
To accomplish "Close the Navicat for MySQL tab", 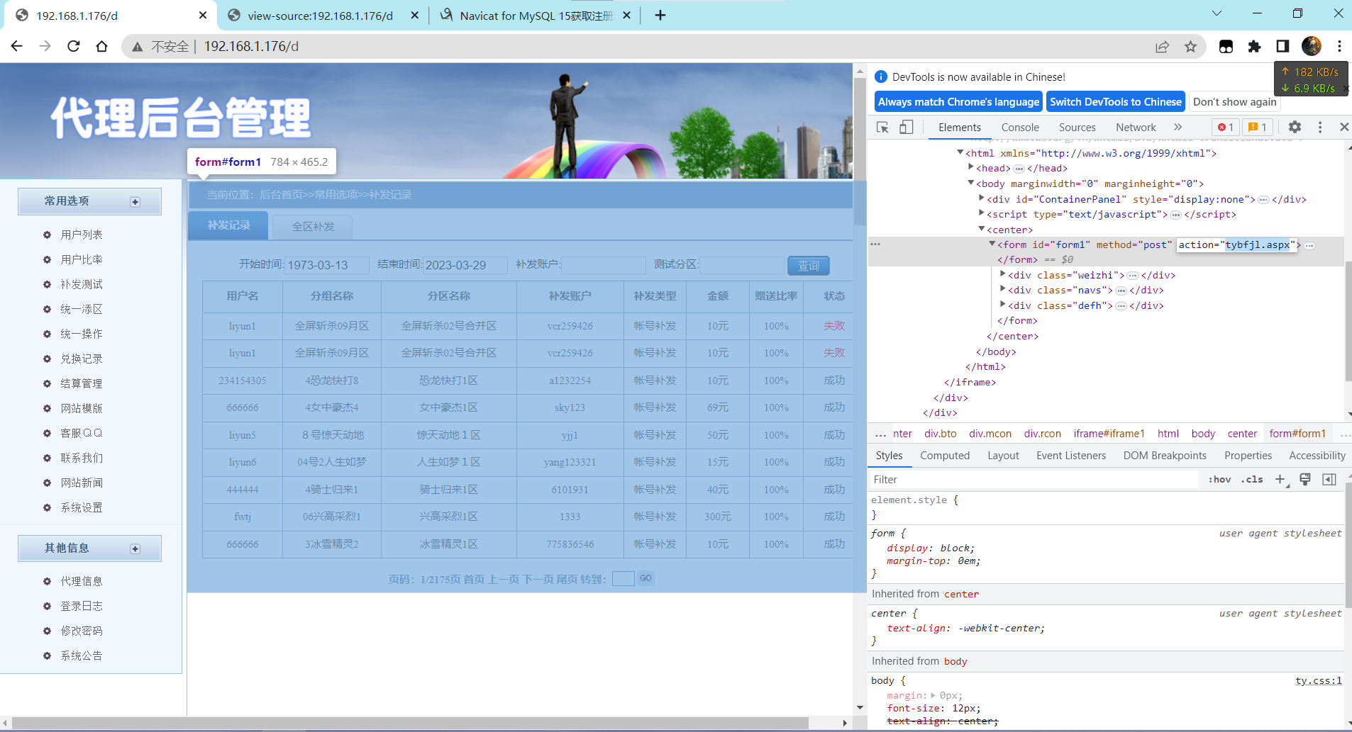I will (x=626, y=16).
